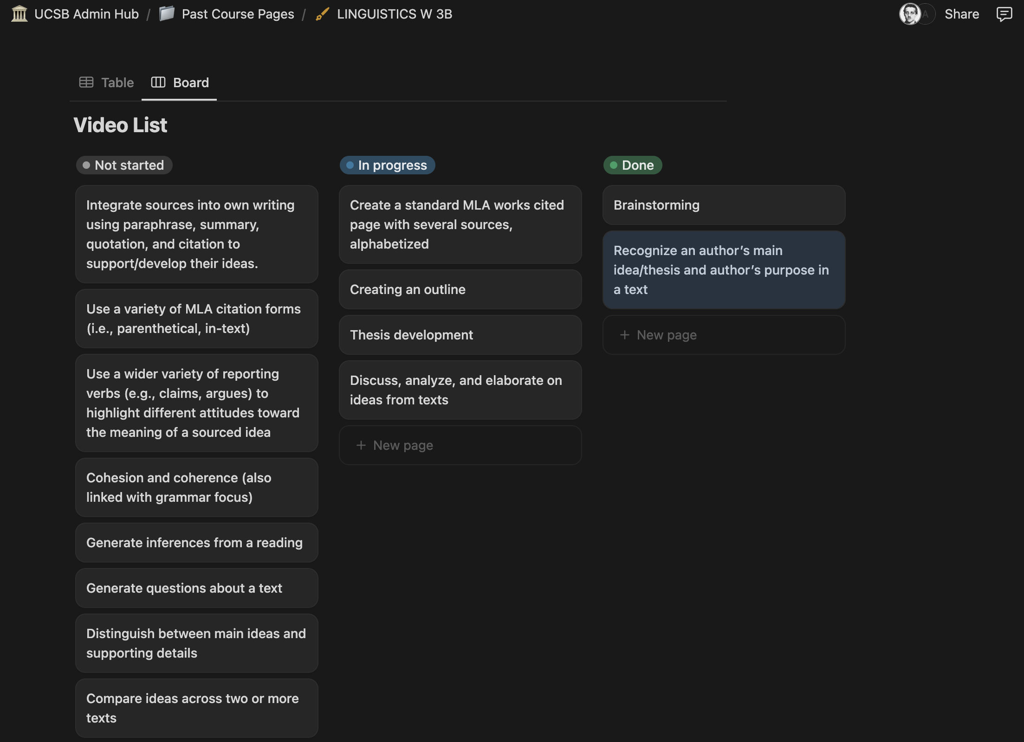Open the Brainstorming card
1024x742 pixels.
[x=723, y=205]
